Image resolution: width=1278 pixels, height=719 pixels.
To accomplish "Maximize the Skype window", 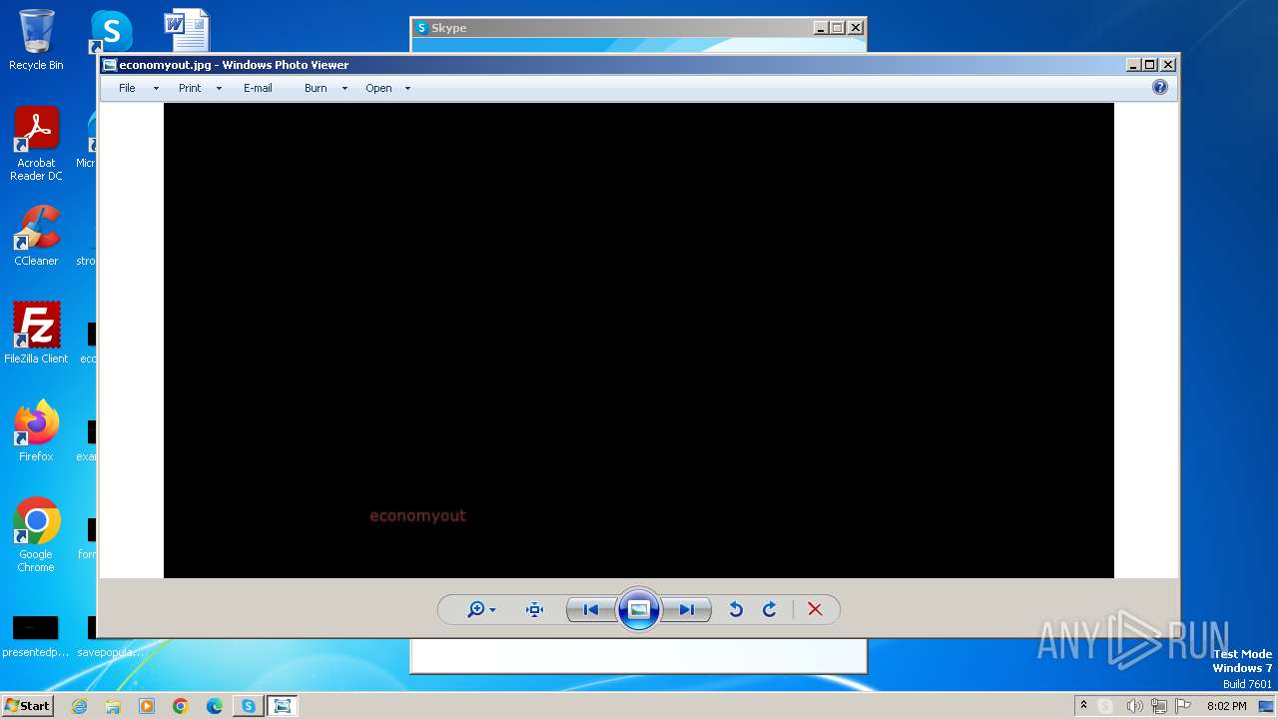I will point(838,28).
